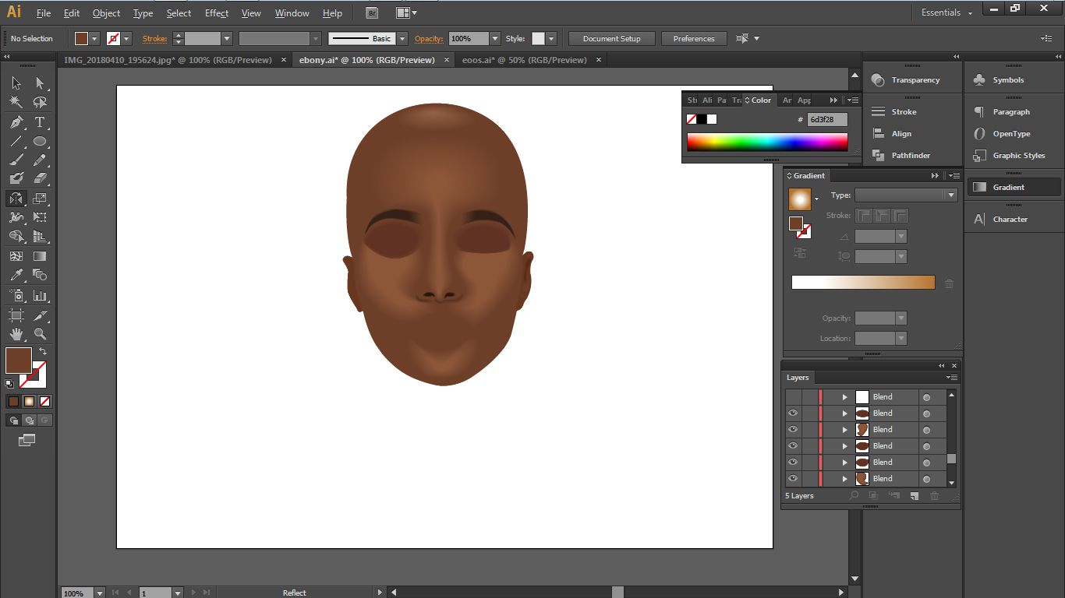This screenshot has height=598, width=1065.
Task: Click the Document Setup button
Action: pyautogui.click(x=611, y=38)
